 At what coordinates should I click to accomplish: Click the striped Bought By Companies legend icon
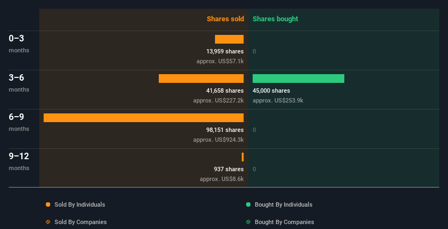pos(248,222)
